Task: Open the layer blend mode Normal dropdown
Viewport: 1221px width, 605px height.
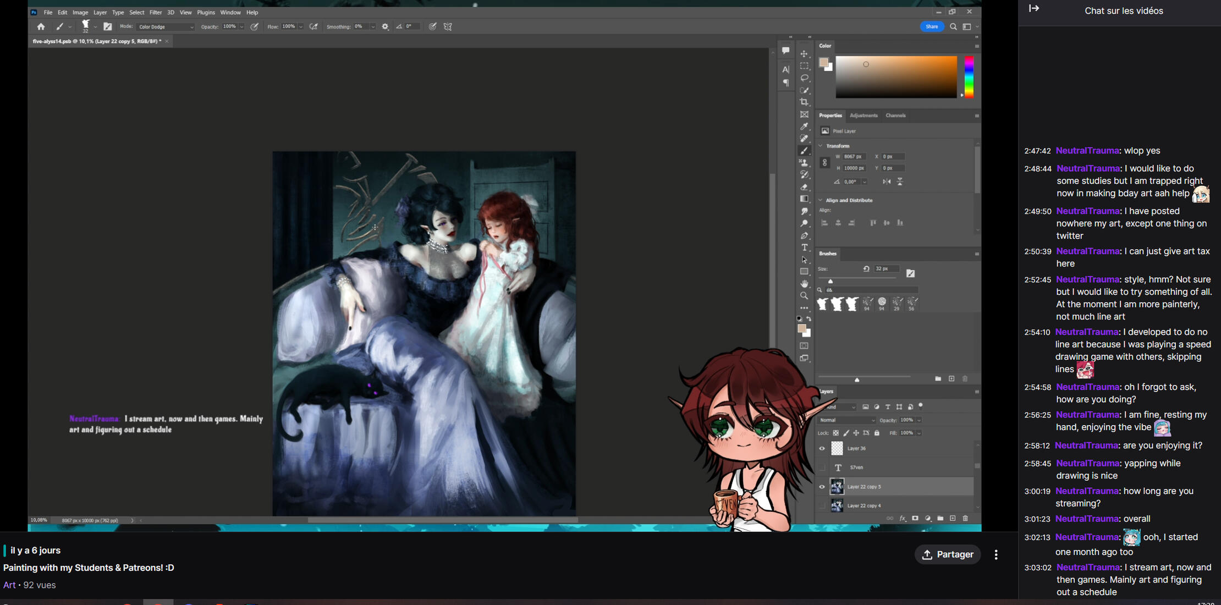Action: tap(846, 420)
